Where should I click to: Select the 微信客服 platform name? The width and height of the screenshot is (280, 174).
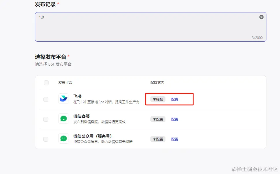pyautogui.click(x=82, y=116)
